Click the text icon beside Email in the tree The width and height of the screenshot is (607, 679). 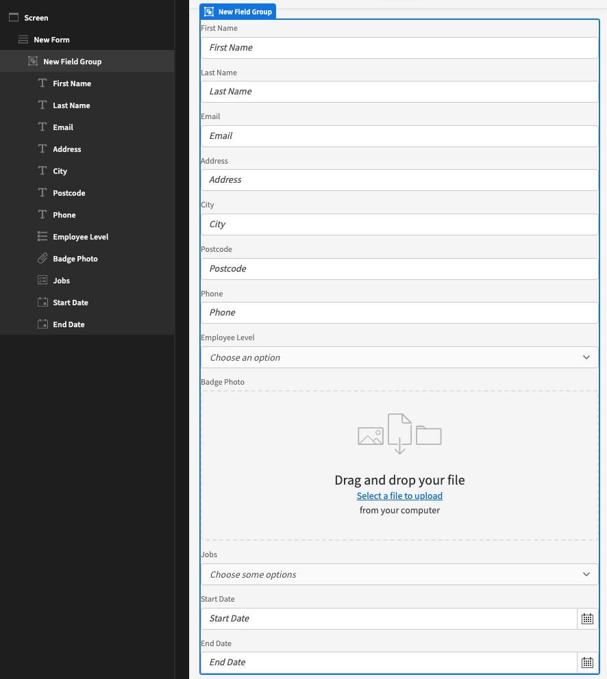coord(42,127)
